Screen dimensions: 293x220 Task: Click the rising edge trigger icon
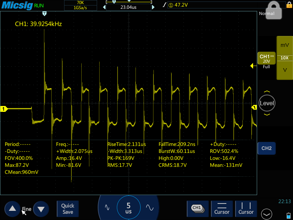coord(164,5)
